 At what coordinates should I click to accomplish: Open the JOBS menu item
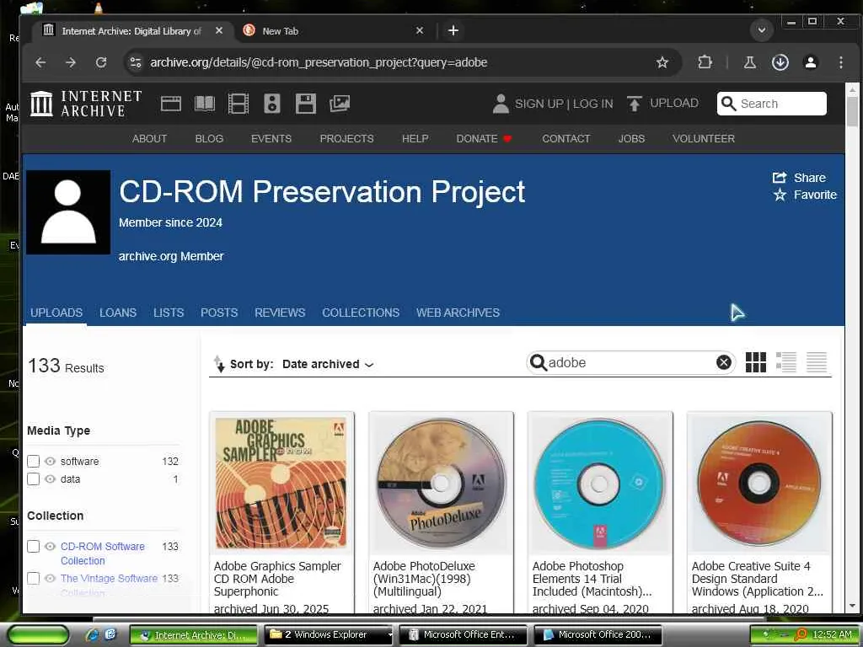[631, 139]
